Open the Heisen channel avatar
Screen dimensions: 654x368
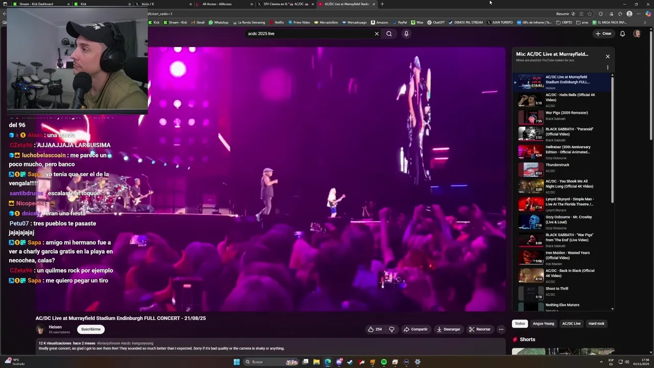point(41,329)
